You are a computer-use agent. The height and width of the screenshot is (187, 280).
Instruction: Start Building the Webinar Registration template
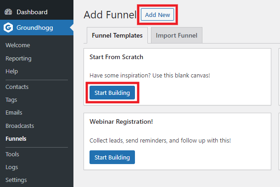click(112, 157)
